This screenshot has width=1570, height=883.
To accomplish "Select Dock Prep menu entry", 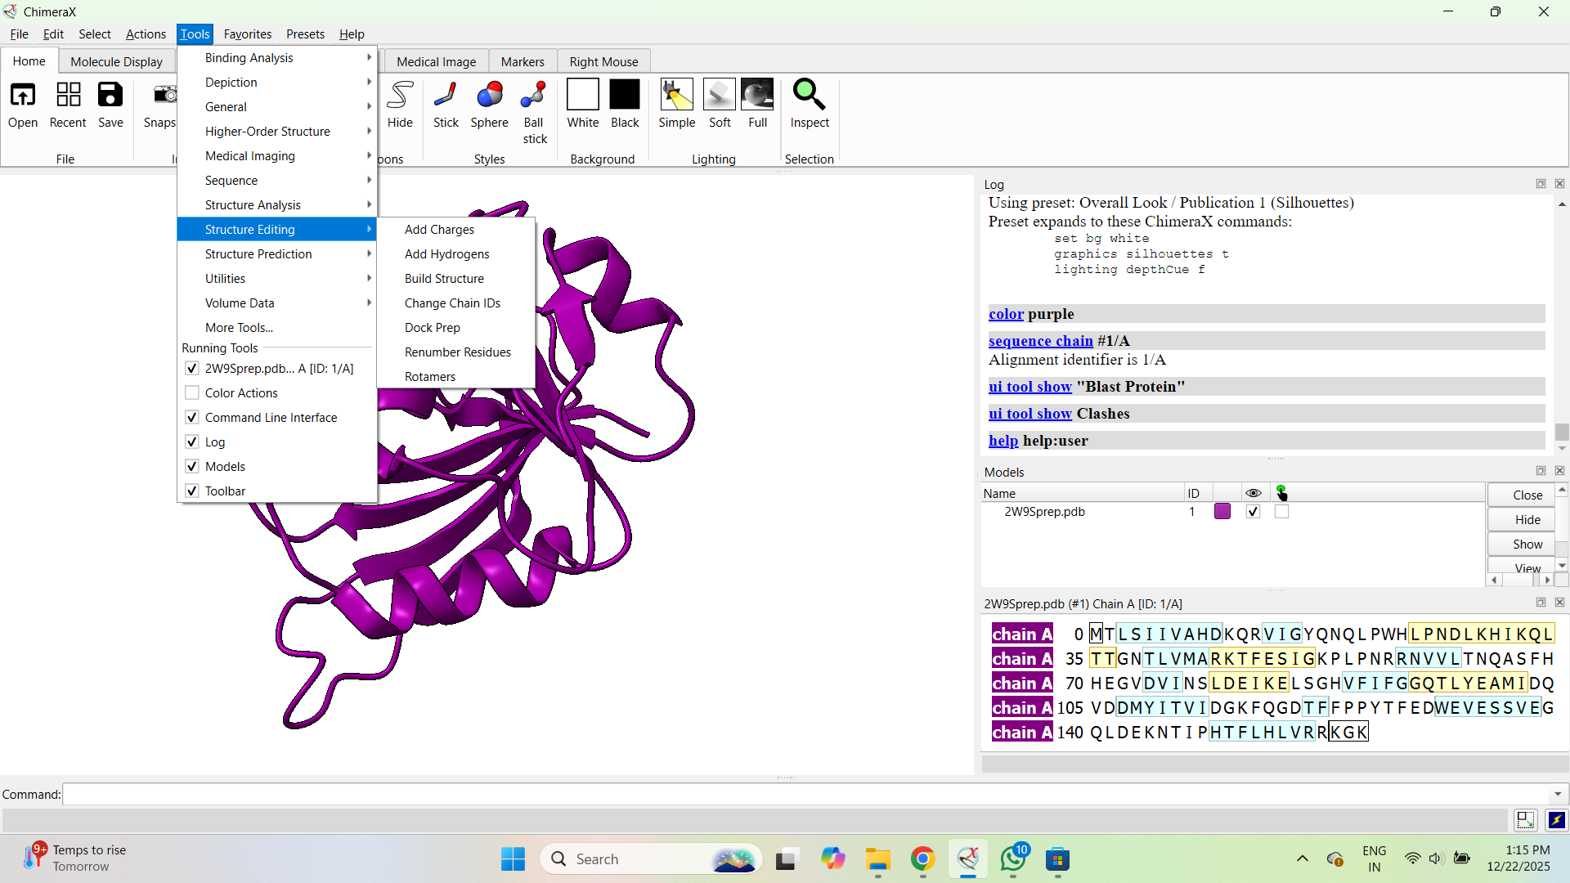I will [432, 328].
